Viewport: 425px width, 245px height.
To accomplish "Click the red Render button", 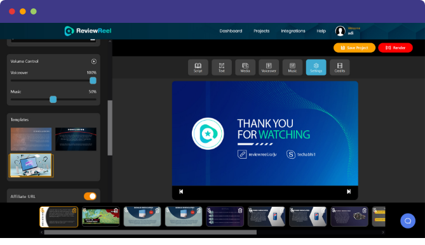I will point(395,48).
